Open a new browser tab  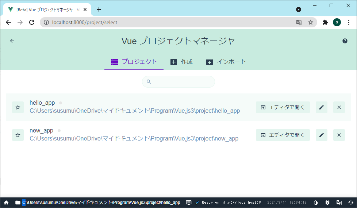[99, 9]
